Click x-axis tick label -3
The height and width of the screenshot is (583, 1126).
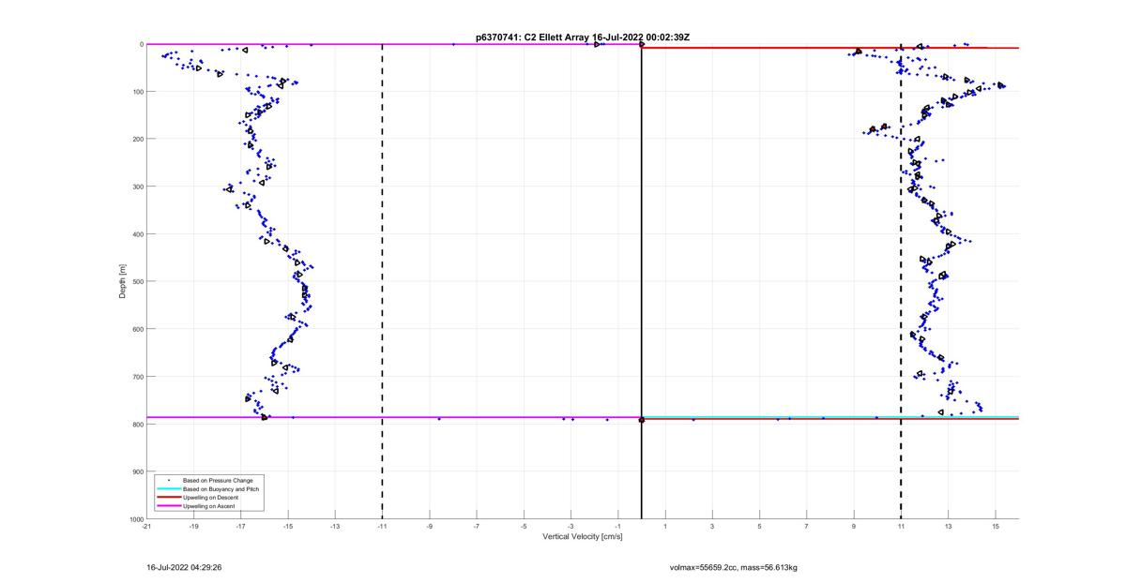pos(571,526)
